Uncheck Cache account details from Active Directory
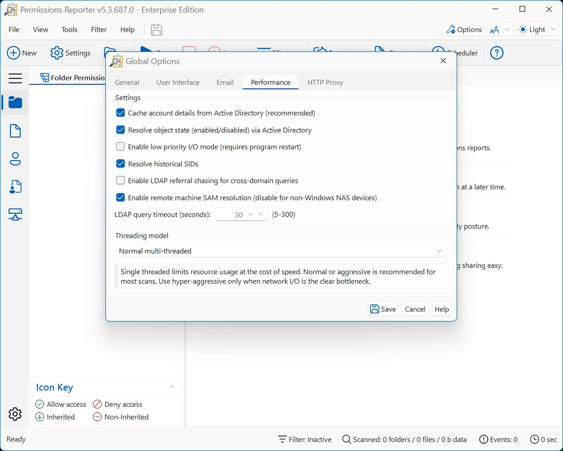The height and width of the screenshot is (451, 563). [x=121, y=113]
